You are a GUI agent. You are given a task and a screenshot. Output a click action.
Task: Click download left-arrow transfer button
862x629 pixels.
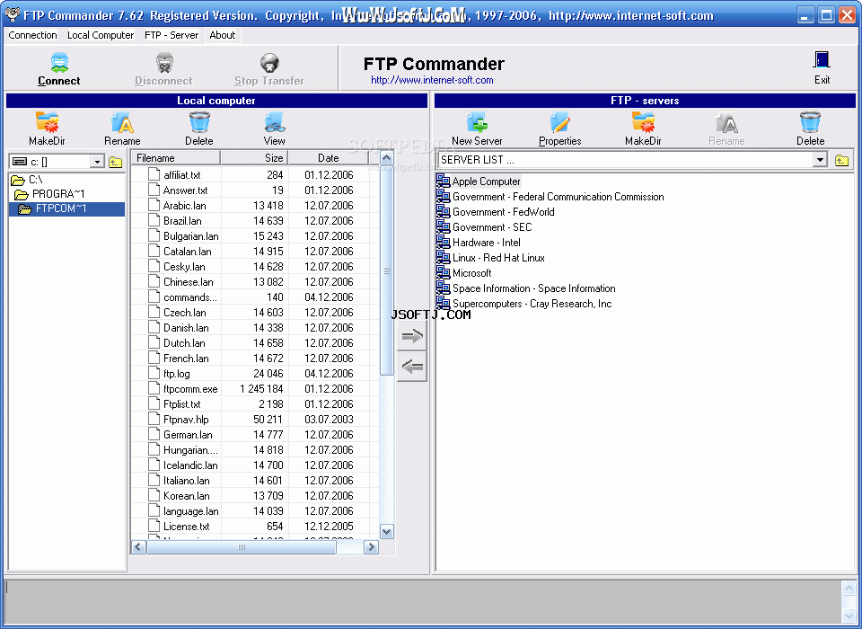point(412,367)
